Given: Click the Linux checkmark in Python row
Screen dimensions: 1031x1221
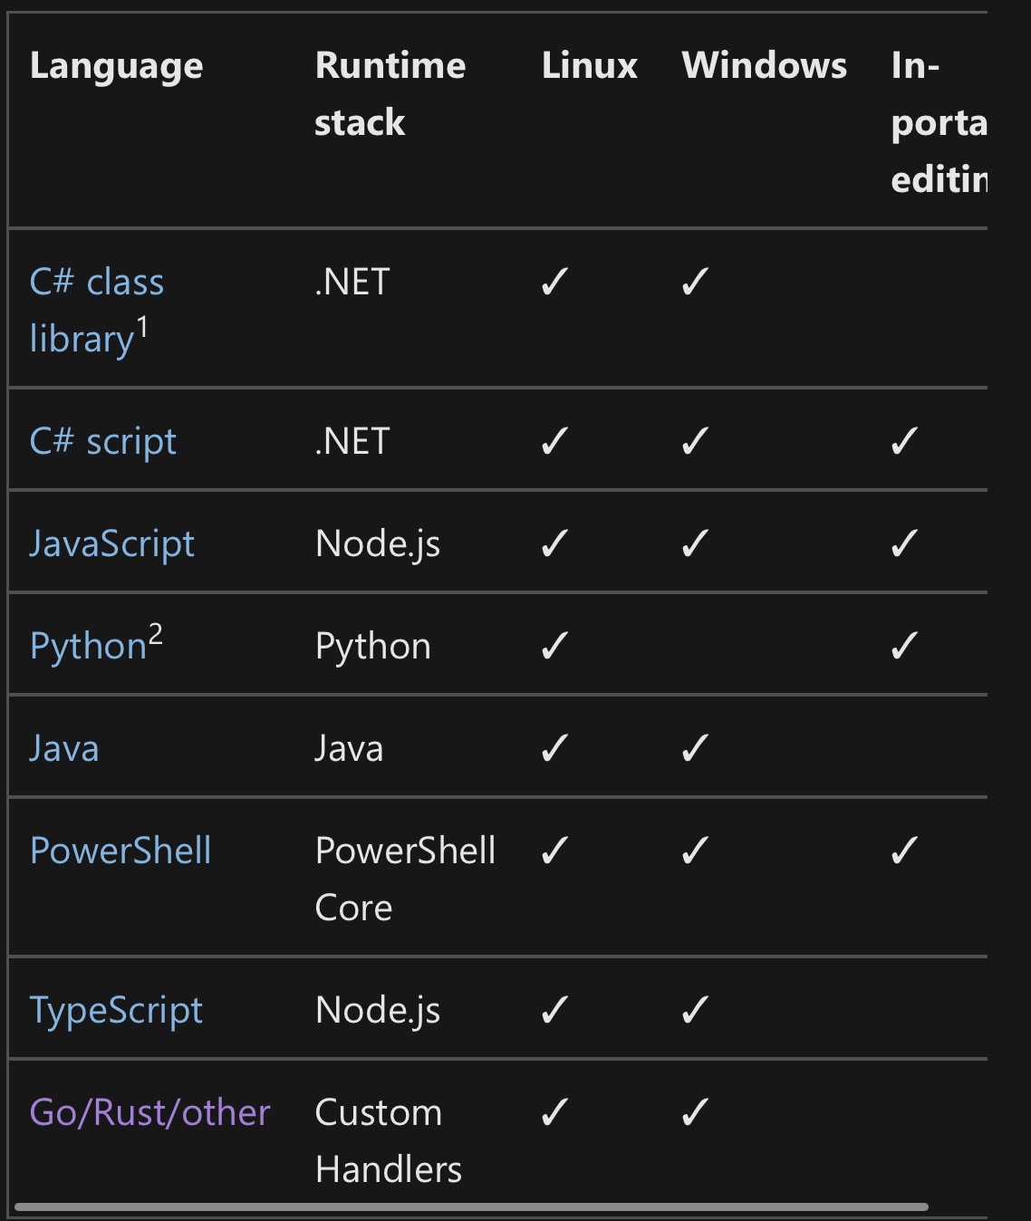Looking at the screenshot, I should 554,647.
